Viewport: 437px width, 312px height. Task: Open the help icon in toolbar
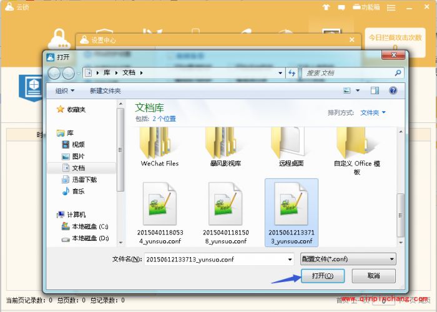[393, 90]
